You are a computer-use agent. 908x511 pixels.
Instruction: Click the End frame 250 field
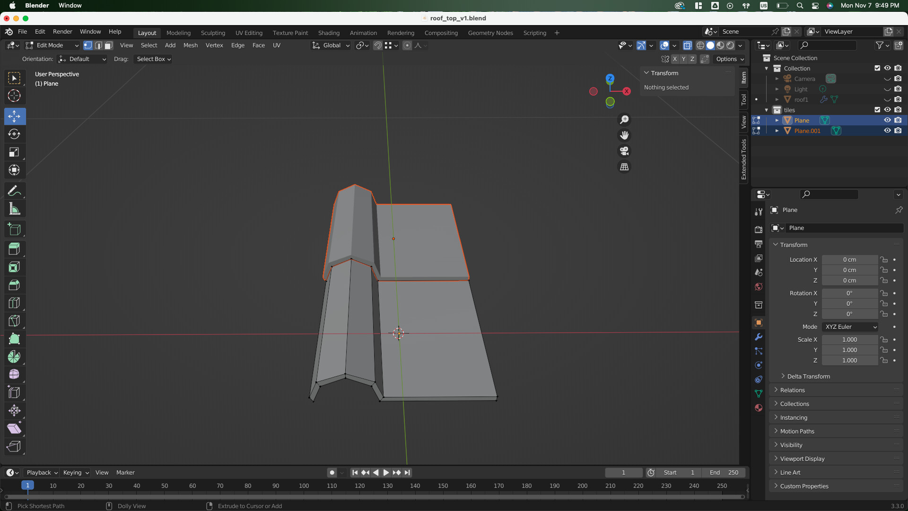[x=724, y=473]
